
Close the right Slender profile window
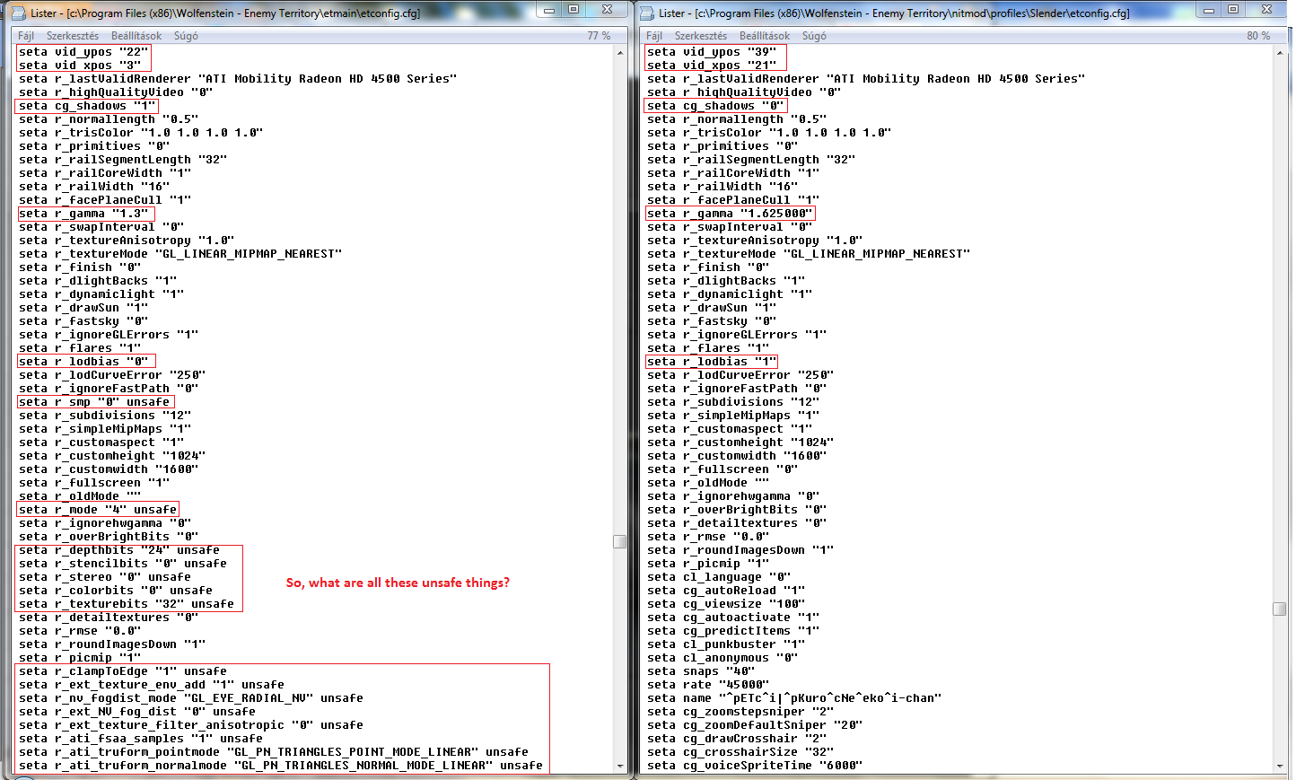click(1267, 10)
